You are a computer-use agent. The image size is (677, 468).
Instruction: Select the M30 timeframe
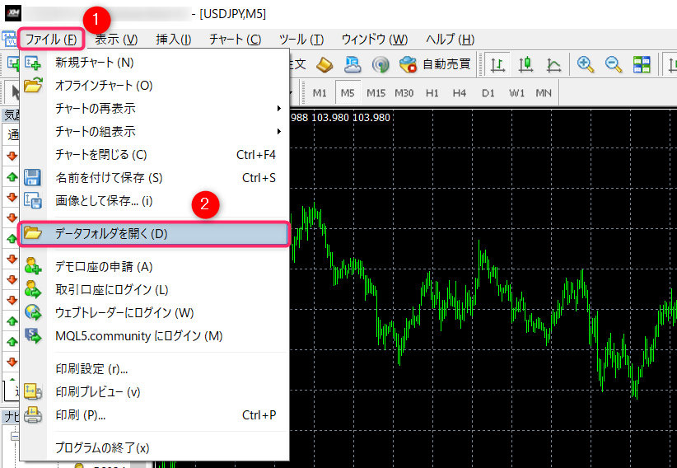click(404, 93)
